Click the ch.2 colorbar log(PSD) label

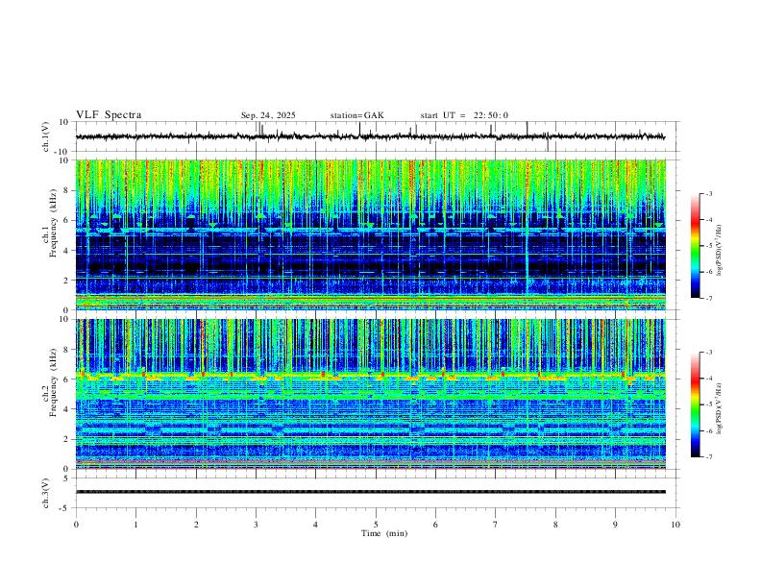click(719, 408)
